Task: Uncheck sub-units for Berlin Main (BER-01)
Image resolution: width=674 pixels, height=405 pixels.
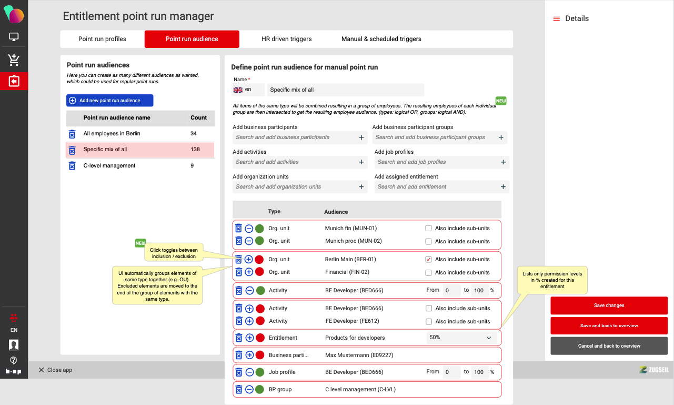Action: click(428, 260)
